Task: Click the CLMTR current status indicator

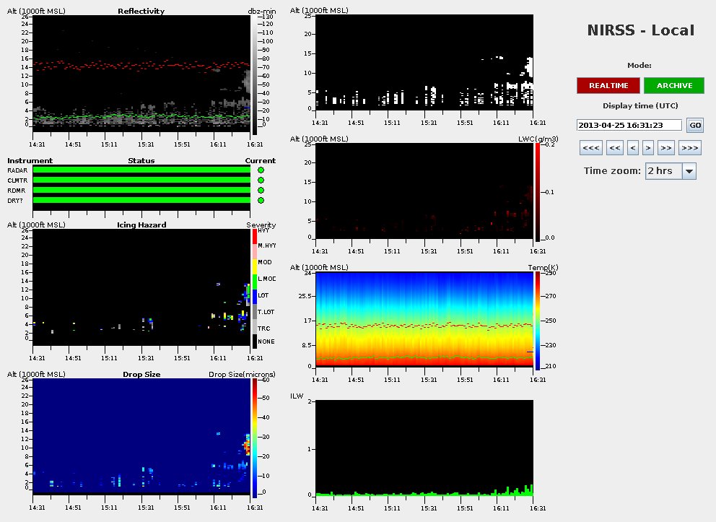Action: tap(261, 180)
